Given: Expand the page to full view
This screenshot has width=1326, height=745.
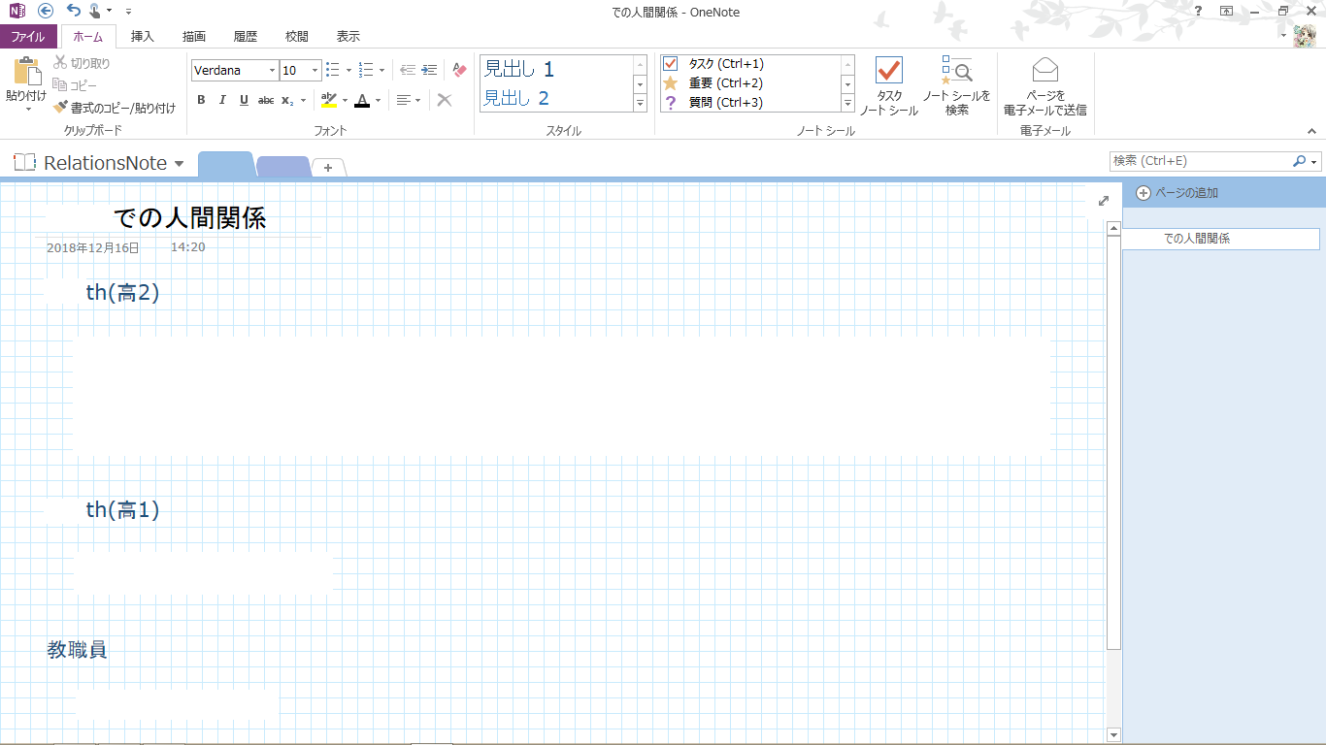Looking at the screenshot, I should (1103, 201).
